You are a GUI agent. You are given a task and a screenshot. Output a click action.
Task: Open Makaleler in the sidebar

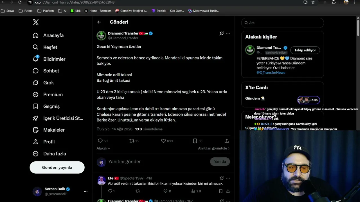(x=49, y=130)
